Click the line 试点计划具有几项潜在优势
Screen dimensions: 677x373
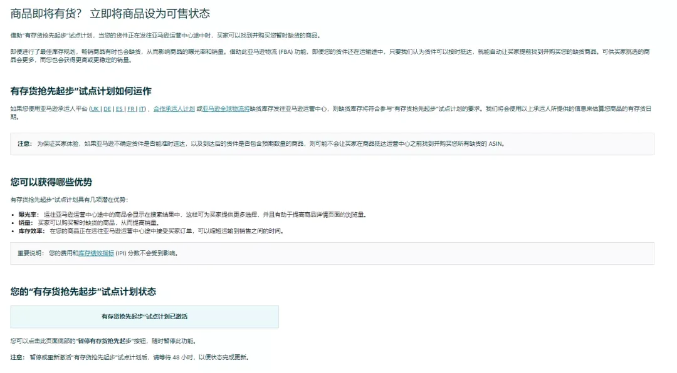[x=69, y=200]
